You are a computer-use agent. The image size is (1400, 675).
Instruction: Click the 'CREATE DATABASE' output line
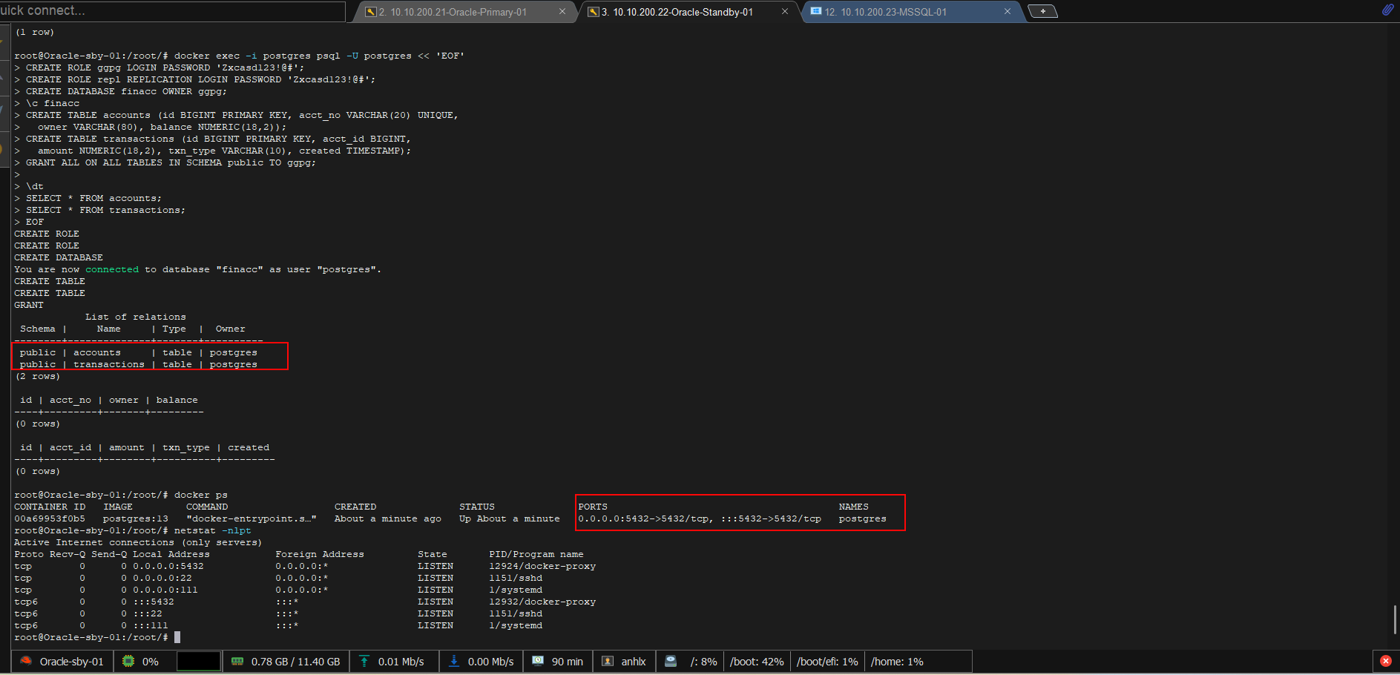59,257
